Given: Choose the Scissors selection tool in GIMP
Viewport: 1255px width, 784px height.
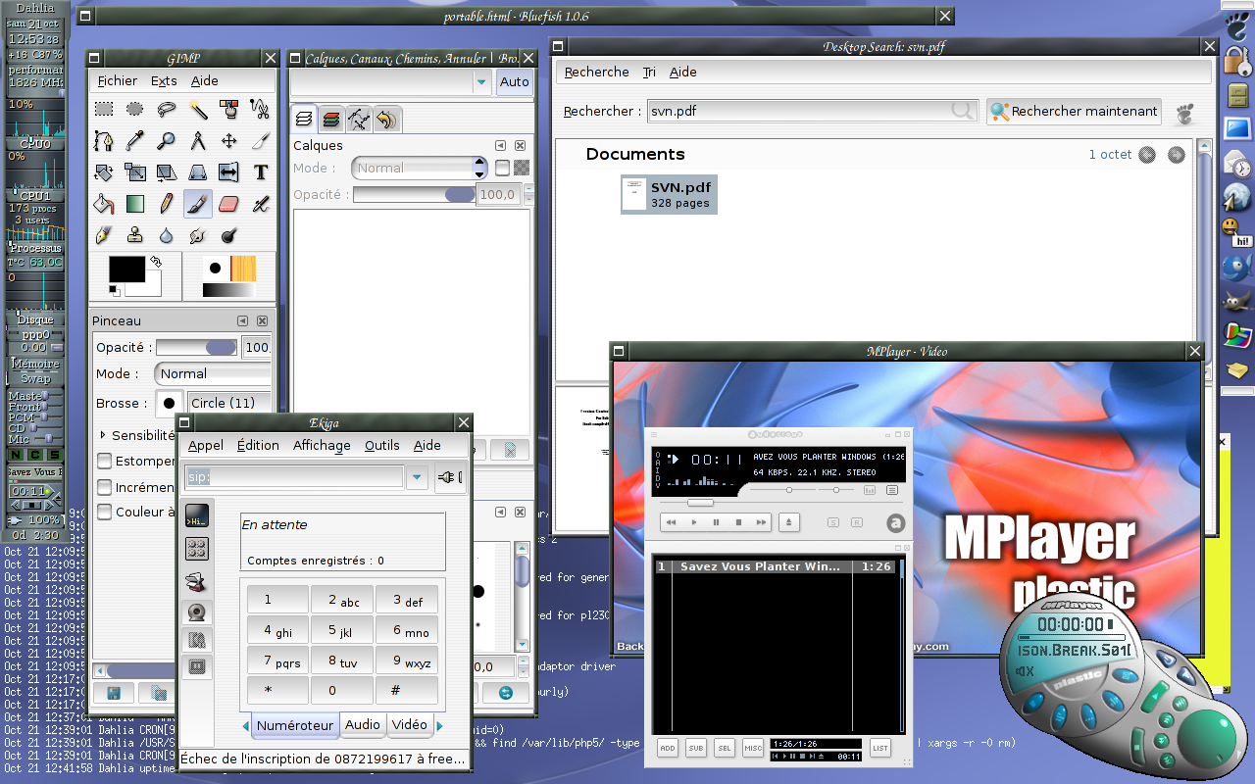Looking at the screenshot, I should [x=260, y=109].
